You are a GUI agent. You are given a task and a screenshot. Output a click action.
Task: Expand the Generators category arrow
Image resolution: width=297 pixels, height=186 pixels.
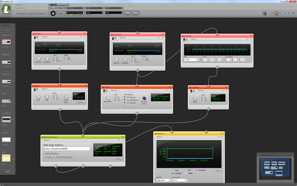tap(13, 41)
